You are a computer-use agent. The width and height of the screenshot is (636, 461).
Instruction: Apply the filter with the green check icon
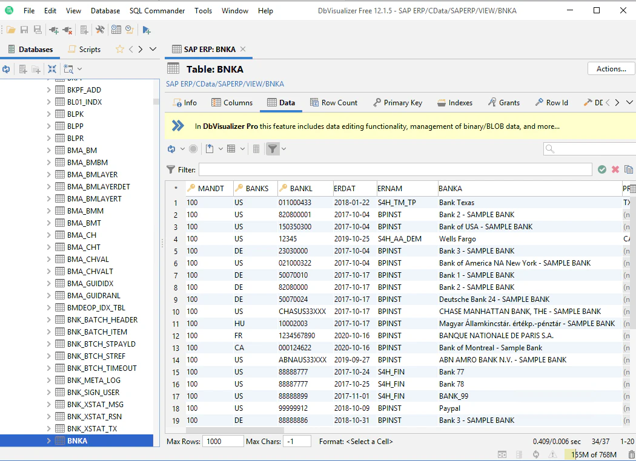602,169
